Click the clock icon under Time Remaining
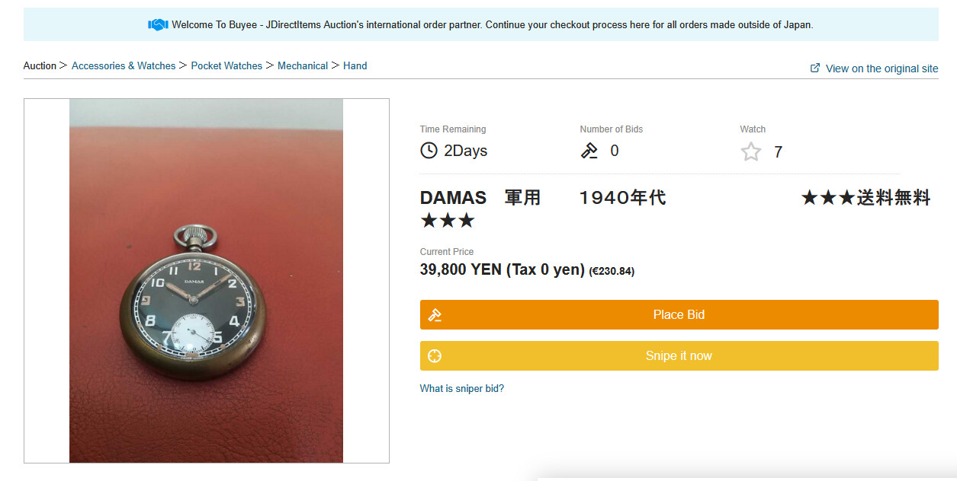Screen dimensions: 957x481 [429, 151]
